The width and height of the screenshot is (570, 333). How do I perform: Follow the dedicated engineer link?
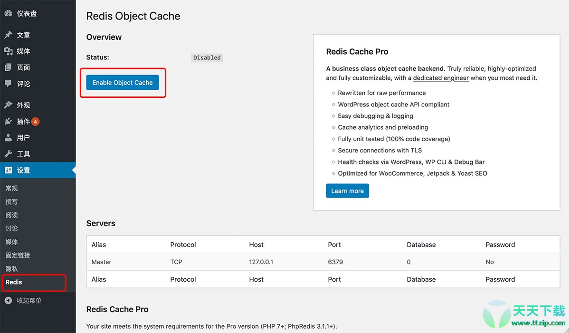click(x=441, y=78)
